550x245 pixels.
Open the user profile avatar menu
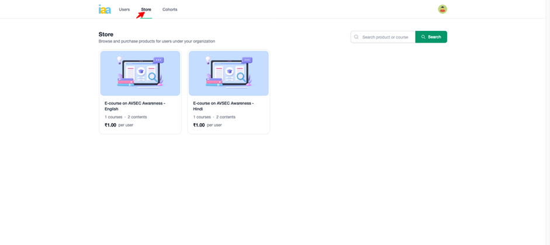[x=442, y=9]
